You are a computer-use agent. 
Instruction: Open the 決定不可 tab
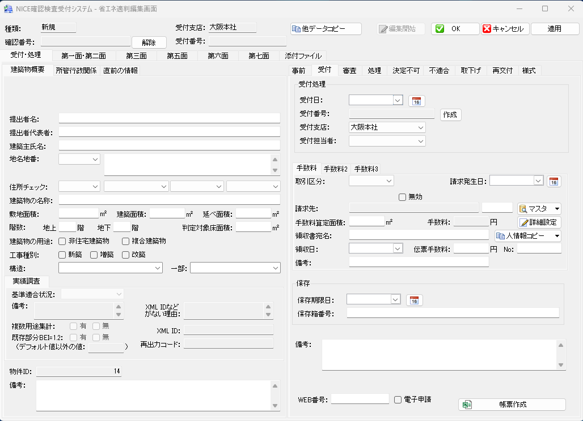tap(406, 71)
